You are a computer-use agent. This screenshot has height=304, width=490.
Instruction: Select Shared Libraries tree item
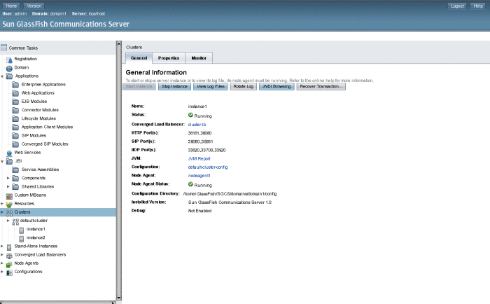click(38, 186)
